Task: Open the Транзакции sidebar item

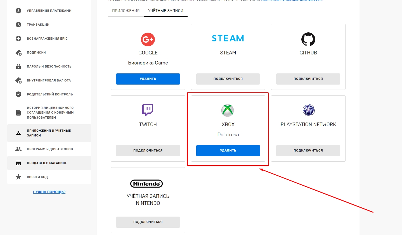Action: tap(49, 25)
